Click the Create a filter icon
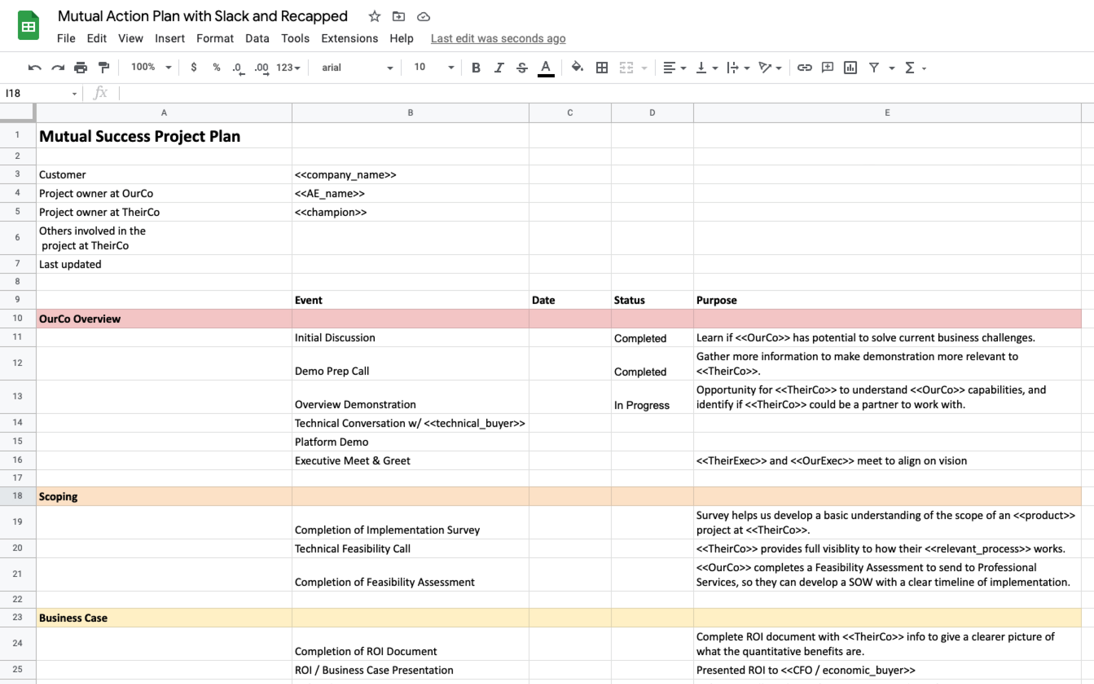Screen dimensions: 1094x684 [x=874, y=68]
